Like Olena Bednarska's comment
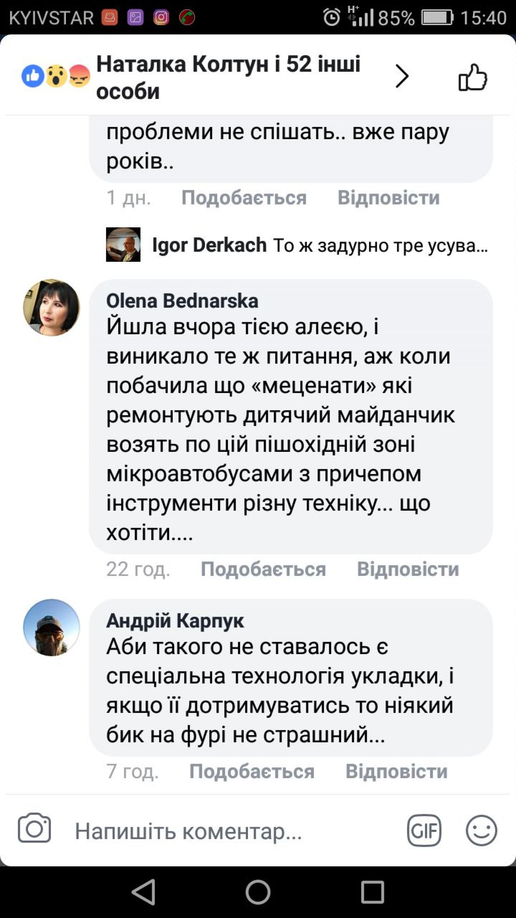The height and width of the screenshot is (918, 516). tap(263, 569)
